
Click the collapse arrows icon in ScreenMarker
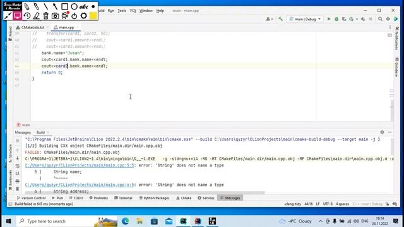pos(8,16)
